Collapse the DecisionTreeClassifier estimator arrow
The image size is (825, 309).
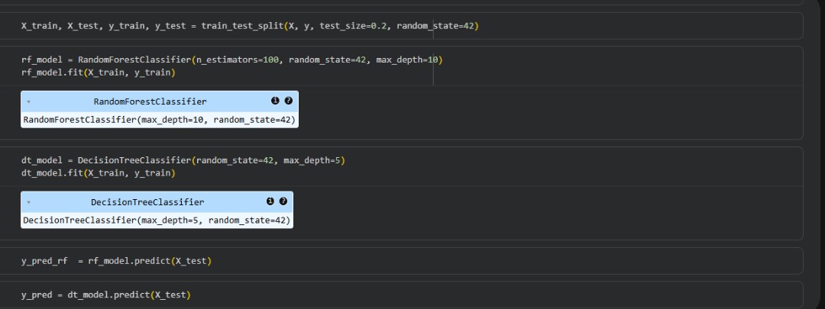(28, 202)
